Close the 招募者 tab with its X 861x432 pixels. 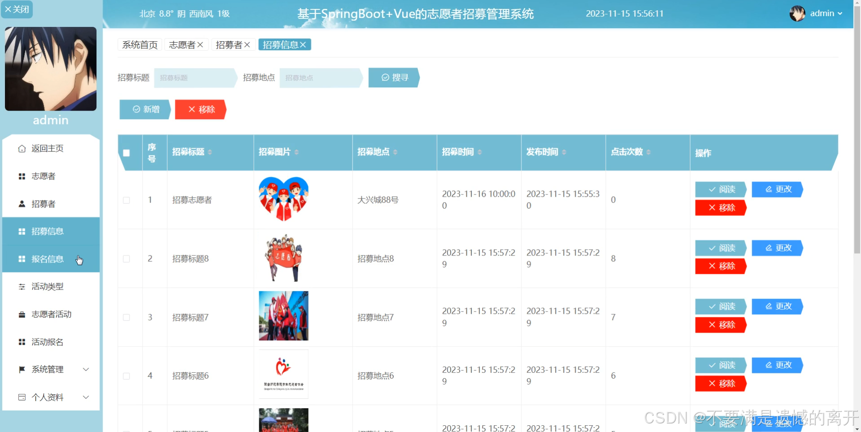click(x=247, y=45)
